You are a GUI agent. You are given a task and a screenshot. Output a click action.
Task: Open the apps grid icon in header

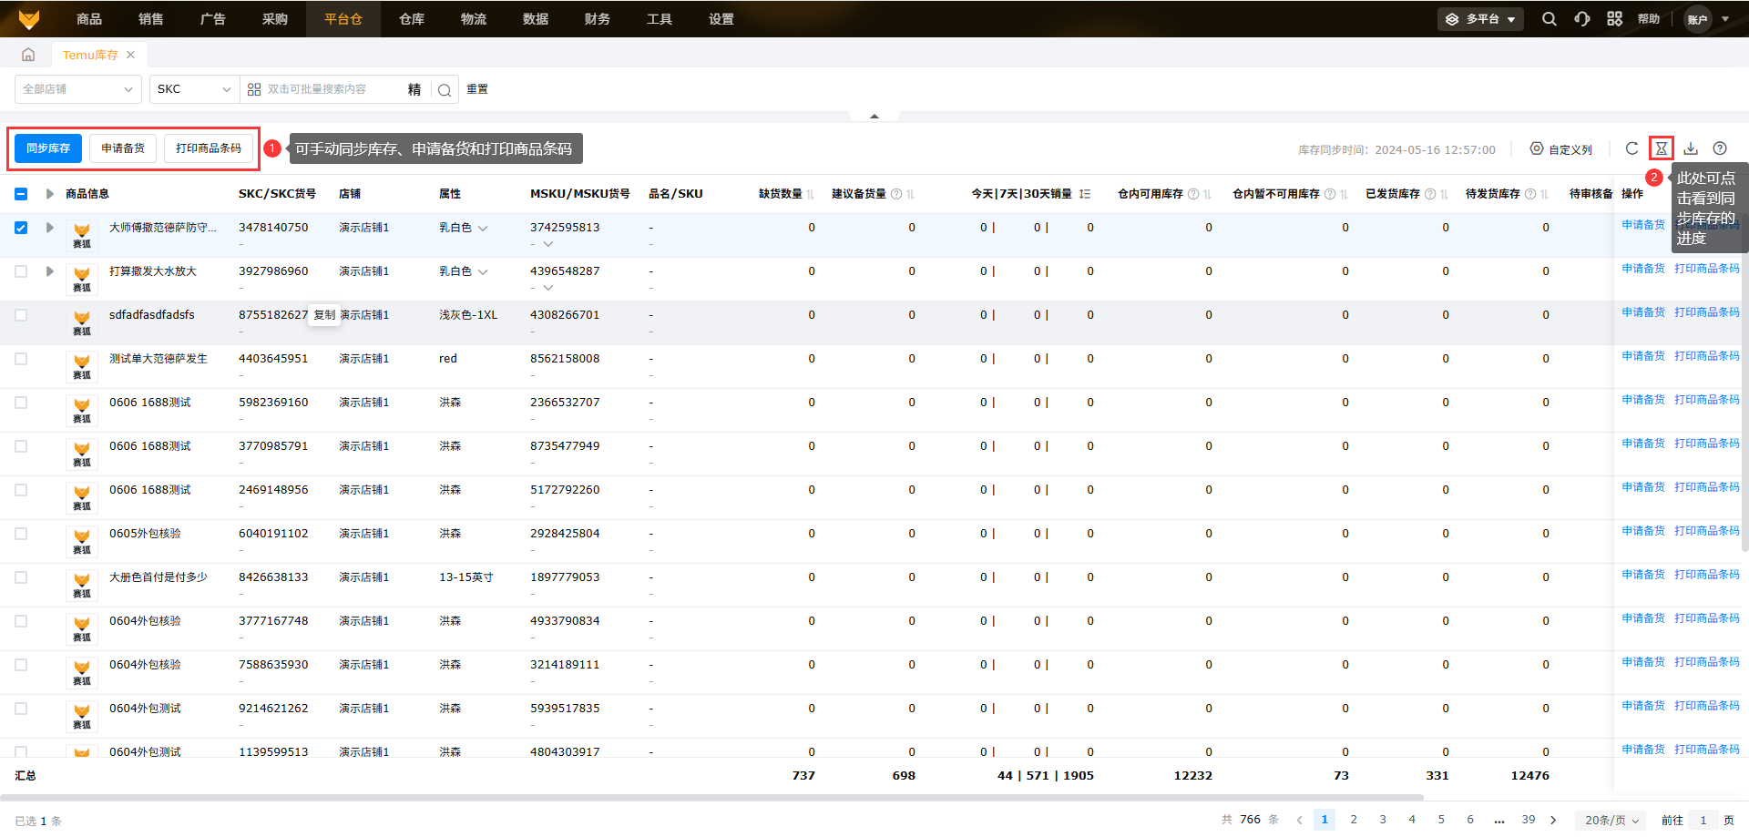pos(1614,19)
